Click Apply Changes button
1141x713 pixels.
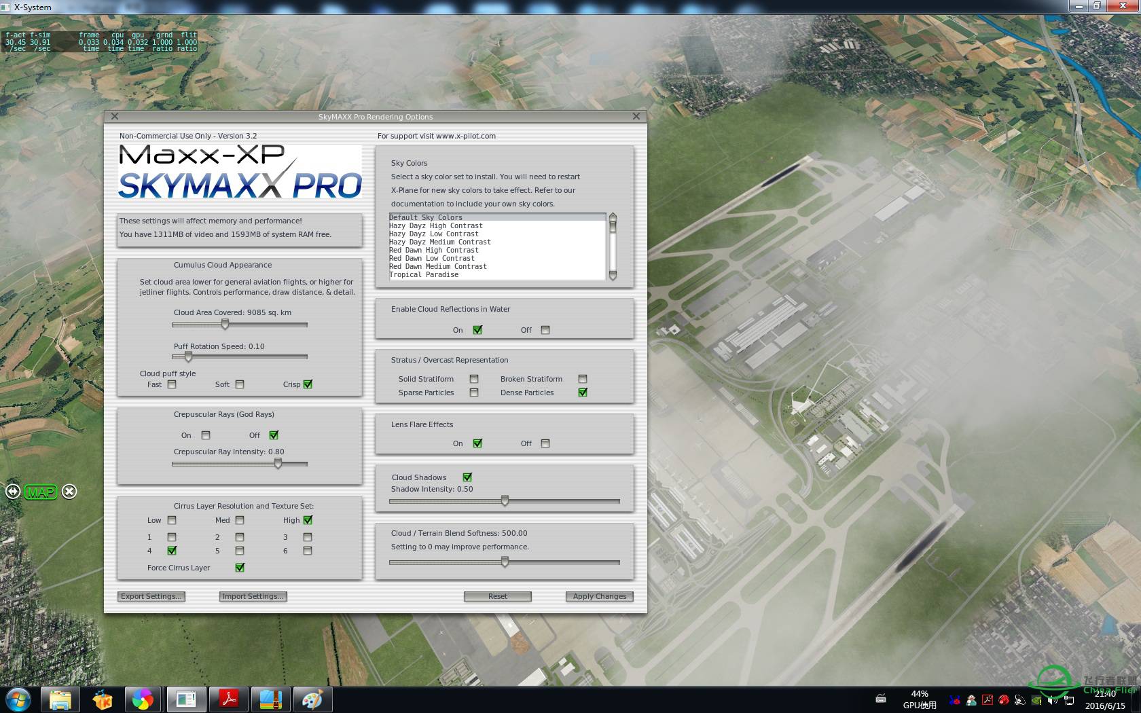click(600, 596)
